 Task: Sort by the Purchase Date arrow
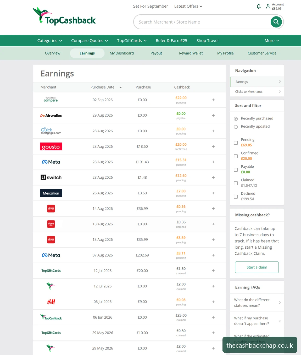click(x=121, y=87)
